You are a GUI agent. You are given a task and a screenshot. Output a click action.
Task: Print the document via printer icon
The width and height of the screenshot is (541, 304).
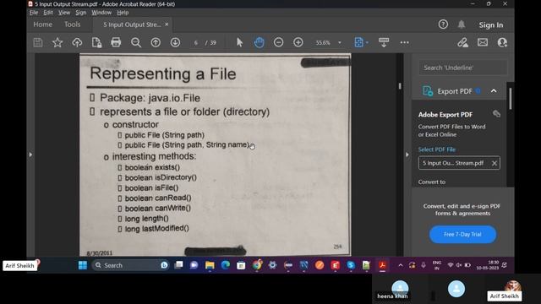[116, 42]
